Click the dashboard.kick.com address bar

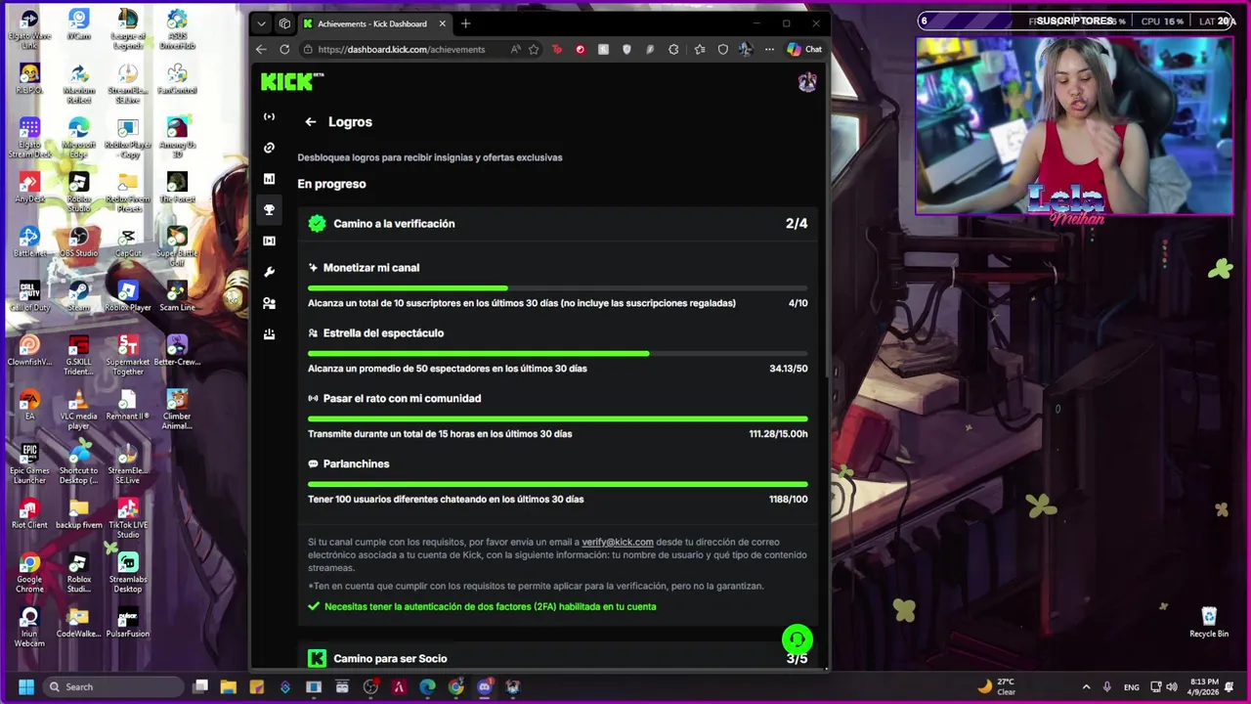click(x=401, y=49)
